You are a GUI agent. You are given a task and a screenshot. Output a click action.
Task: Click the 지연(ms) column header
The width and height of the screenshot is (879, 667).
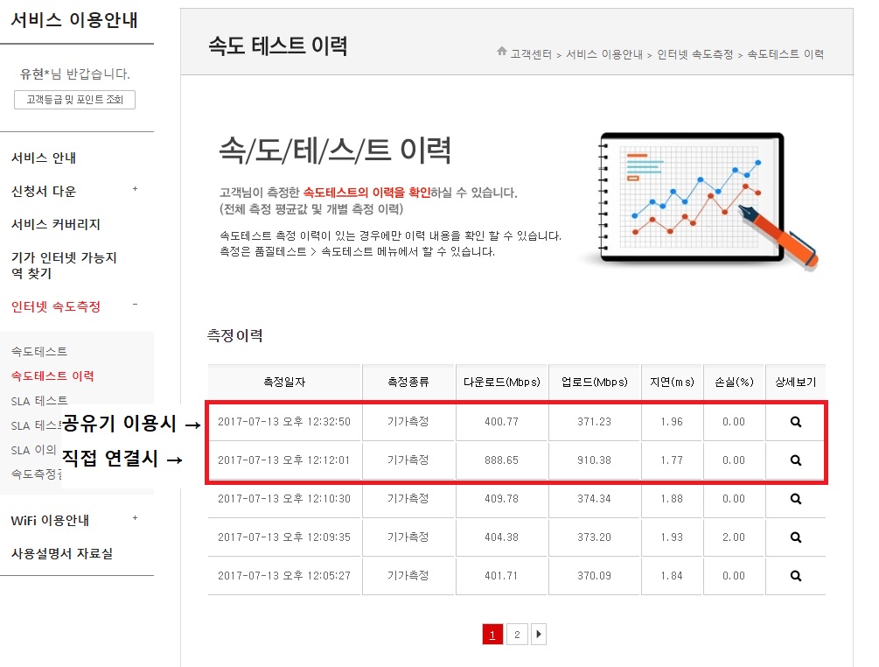click(x=672, y=382)
